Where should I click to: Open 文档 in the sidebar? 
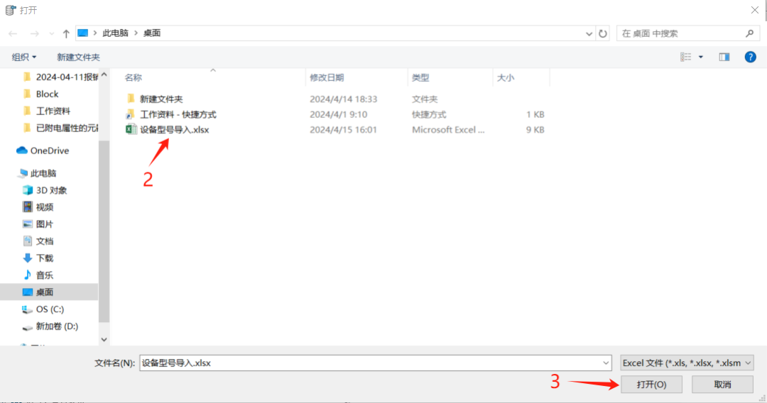tap(45, 241)
